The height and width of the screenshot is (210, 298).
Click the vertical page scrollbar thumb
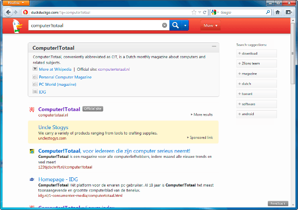[x=293, y=53]
